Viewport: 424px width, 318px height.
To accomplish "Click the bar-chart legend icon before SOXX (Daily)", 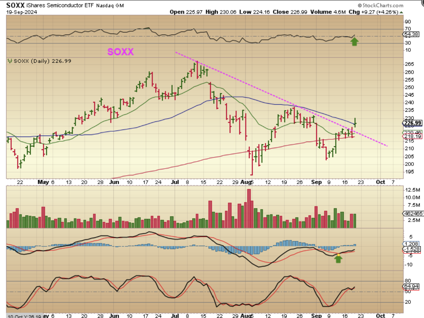I will [x=9, y=61].
